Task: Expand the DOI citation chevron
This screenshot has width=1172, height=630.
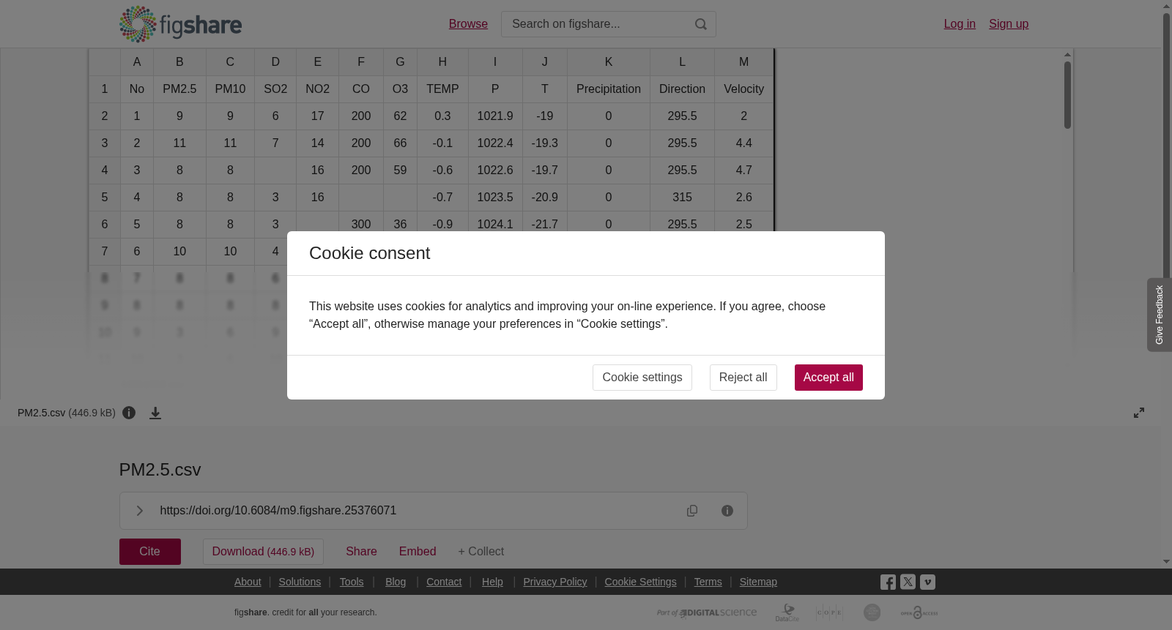Action: [139, 511]
